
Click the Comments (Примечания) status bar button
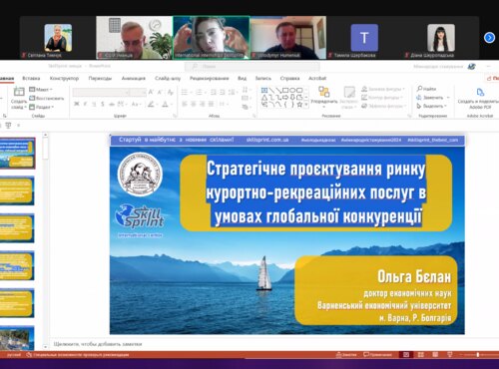pos(377,355)
